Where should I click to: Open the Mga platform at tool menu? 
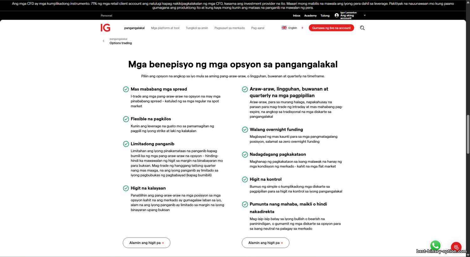click(x=165, y=28)
